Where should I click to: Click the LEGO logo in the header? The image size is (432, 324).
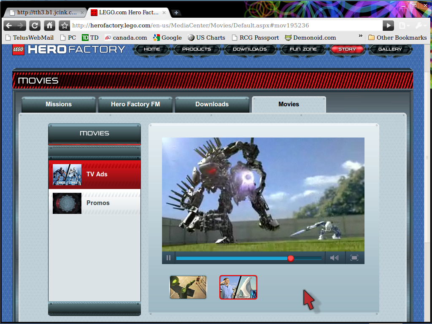(x=18, y=49)
